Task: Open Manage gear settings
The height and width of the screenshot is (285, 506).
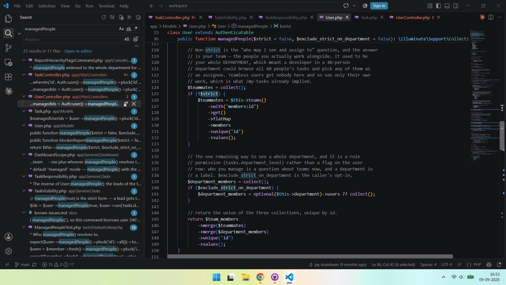Action: [8, 251]
